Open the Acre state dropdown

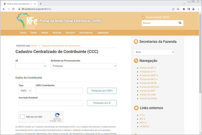pyautogui.click(x=154, y=52)
